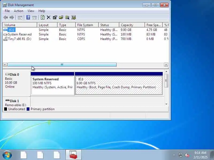Open the Windows Start orb
Screen dimensions: 214x160
(7, 155)
